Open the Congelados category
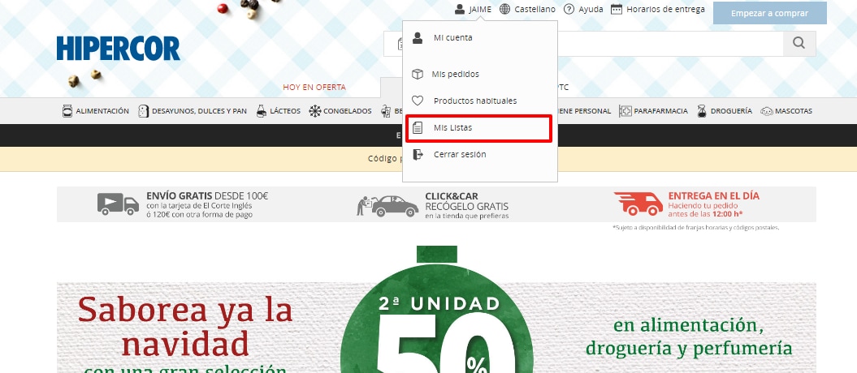Screen dimensions: 857x373 [x=340, y=111]
